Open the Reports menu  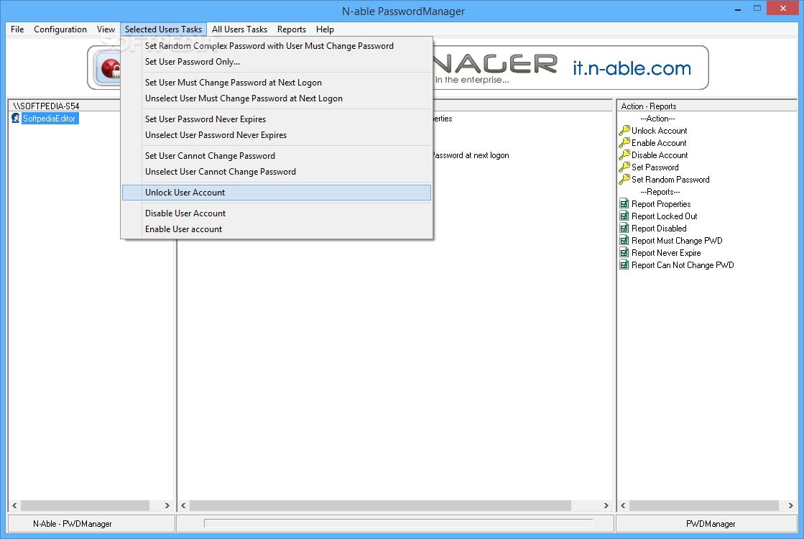[x=292, y=29]
